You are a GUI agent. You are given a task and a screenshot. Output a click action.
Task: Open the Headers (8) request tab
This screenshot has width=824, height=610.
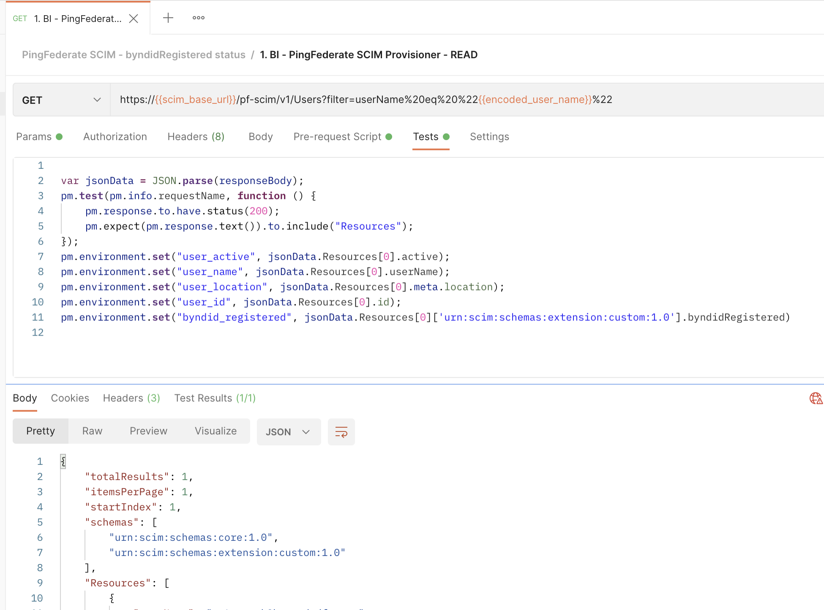pos(196,137)
